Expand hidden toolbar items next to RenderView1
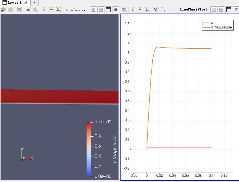This screenshot has height=182, width=239. pos(67,10)
